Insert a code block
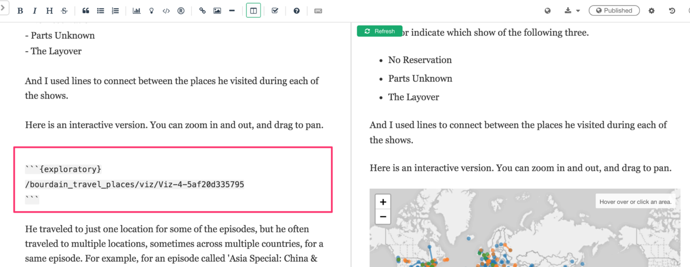This screenshot has width=690, height=267. [x=166, y=11]
